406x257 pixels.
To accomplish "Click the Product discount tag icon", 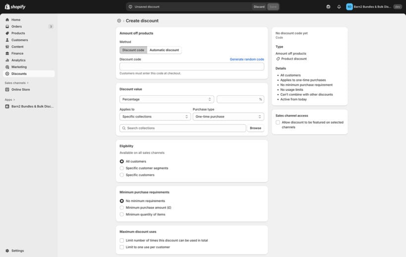I will [x=278, y=59].
